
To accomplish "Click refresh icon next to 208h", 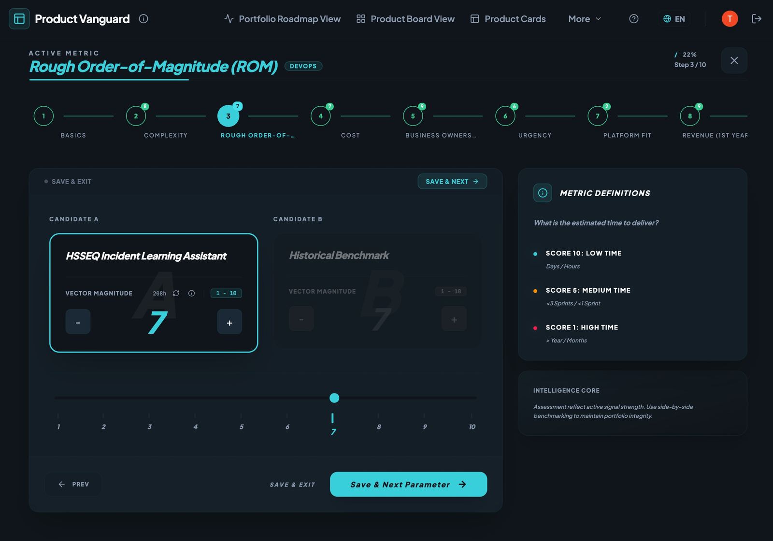I will coord(176,293).
